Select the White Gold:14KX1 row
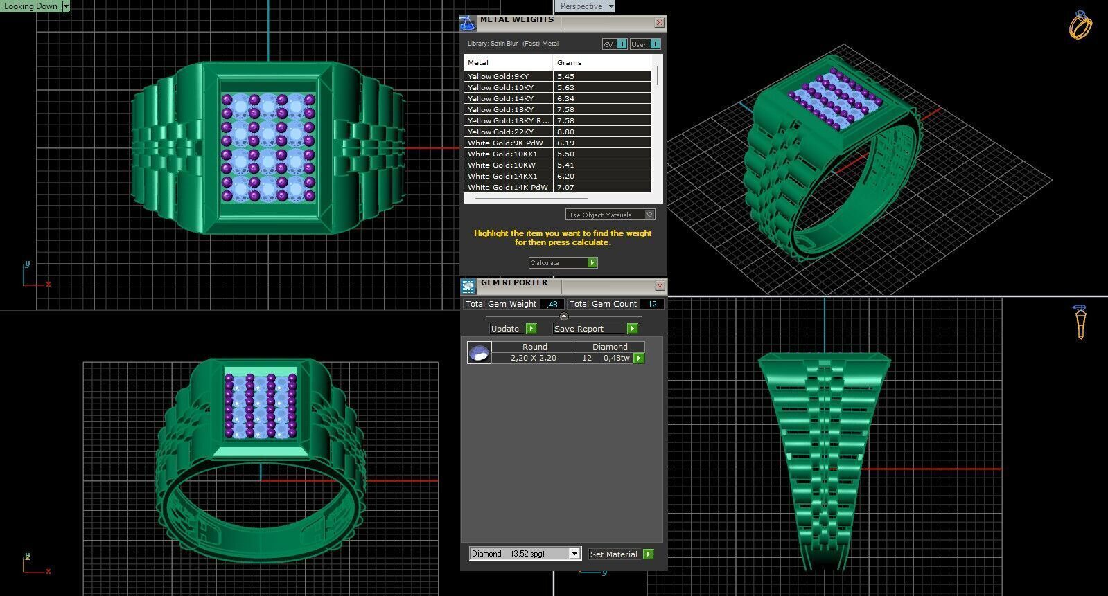Image resolution: width=1108 pixels, height=596 pixels. click(557, 176)
